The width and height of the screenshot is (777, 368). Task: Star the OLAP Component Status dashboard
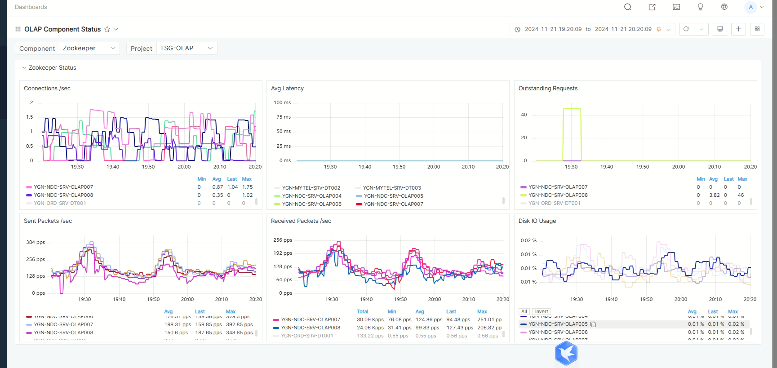(x=107, y=29)
